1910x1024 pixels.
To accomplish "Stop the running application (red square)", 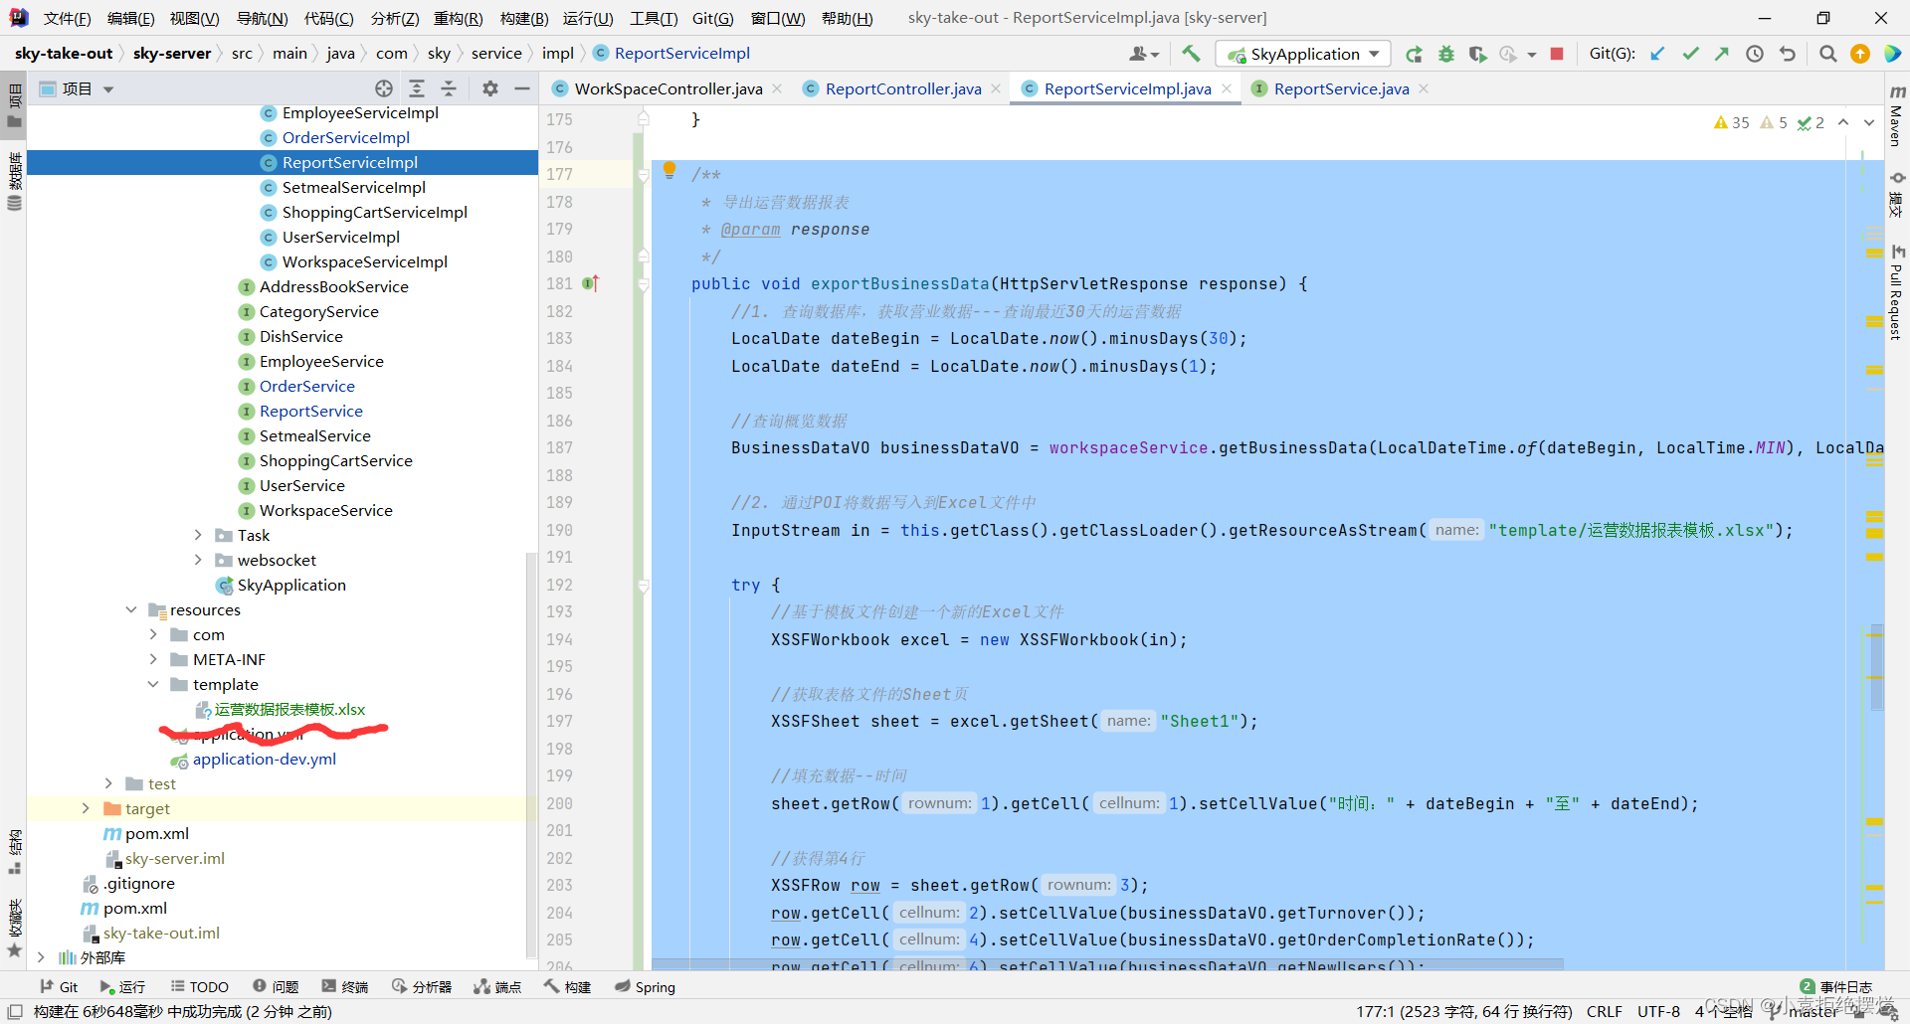I will (1557, 54).
